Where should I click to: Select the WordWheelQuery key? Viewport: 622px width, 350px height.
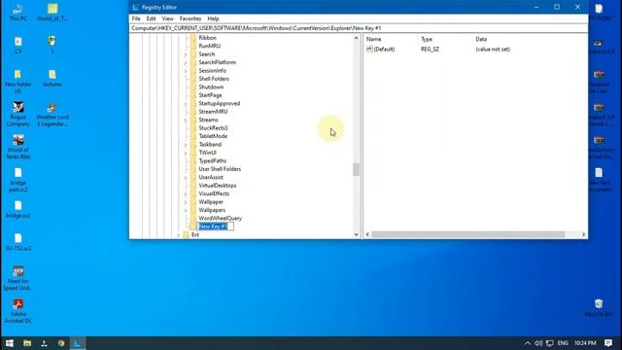pos(221,218)
